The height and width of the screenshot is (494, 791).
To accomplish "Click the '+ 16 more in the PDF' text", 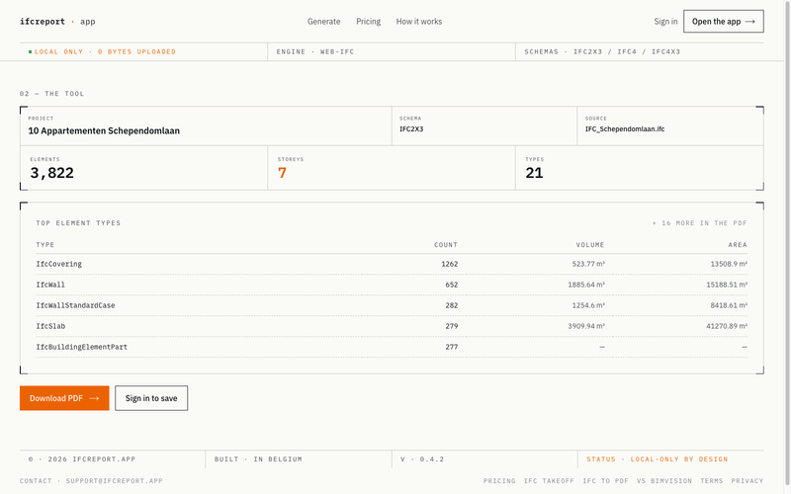I will (699, 223).
